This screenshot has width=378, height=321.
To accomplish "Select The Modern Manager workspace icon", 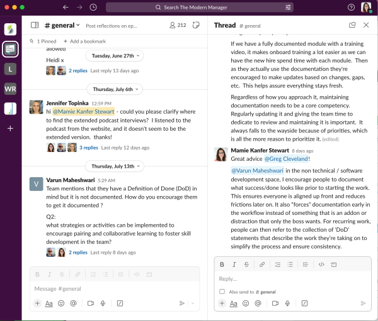I will (x=10, y=49).
